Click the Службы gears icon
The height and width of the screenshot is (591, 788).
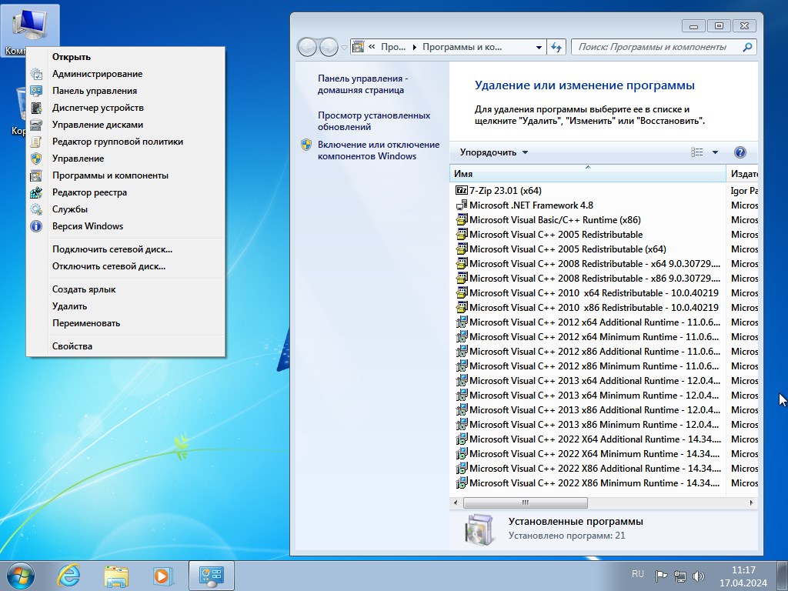[x=36, y=209]
